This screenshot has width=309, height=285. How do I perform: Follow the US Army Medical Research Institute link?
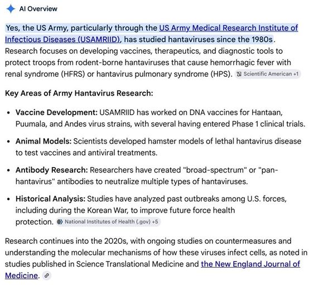tap(229, 28)
